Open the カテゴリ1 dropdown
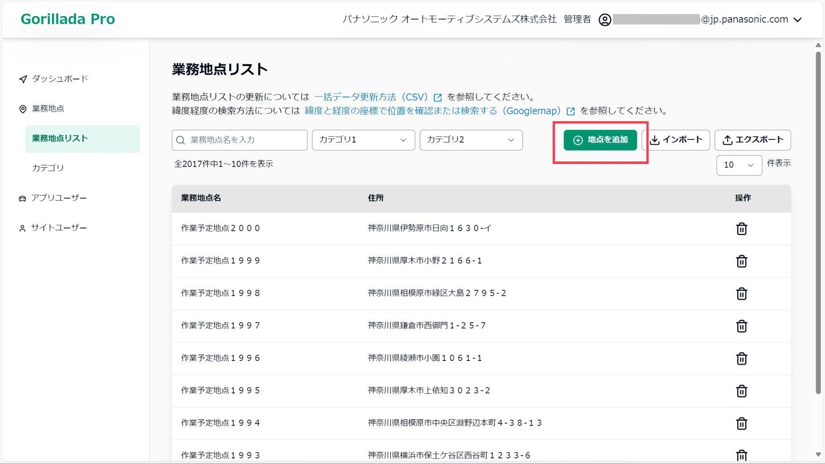This screenshot has height=464, width=825. 363,140
